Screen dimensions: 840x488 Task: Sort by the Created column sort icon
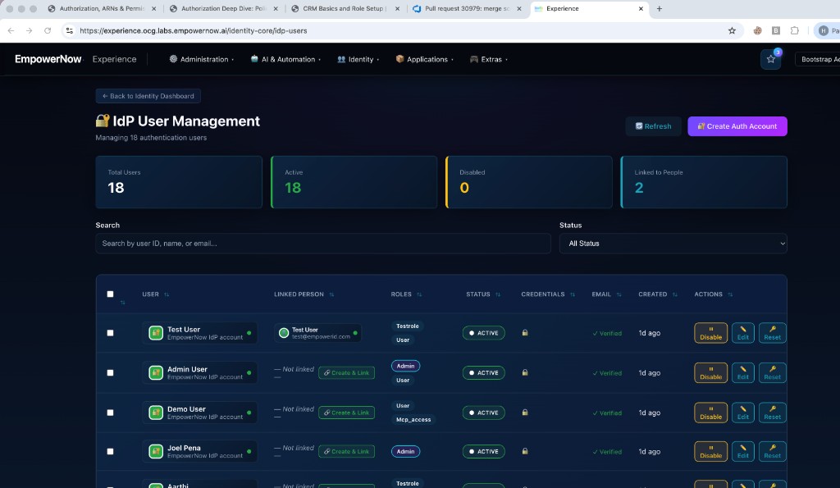pos(675,294)
